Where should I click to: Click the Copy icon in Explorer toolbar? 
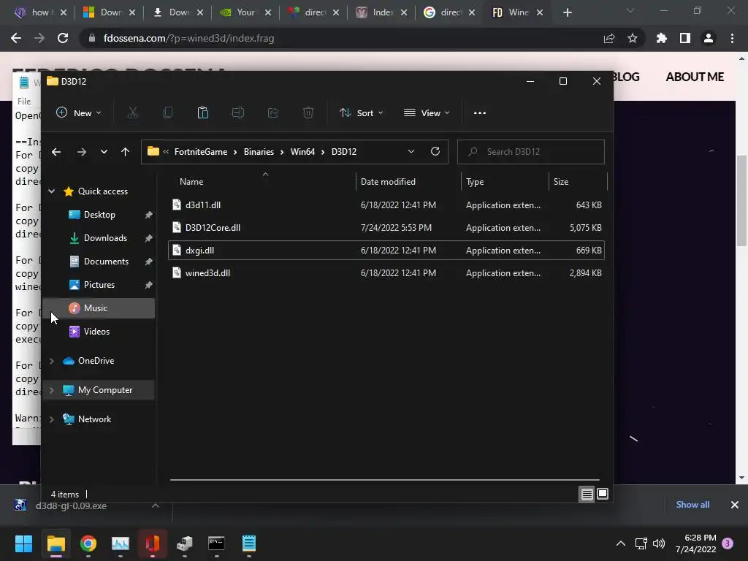pos(168,113)
